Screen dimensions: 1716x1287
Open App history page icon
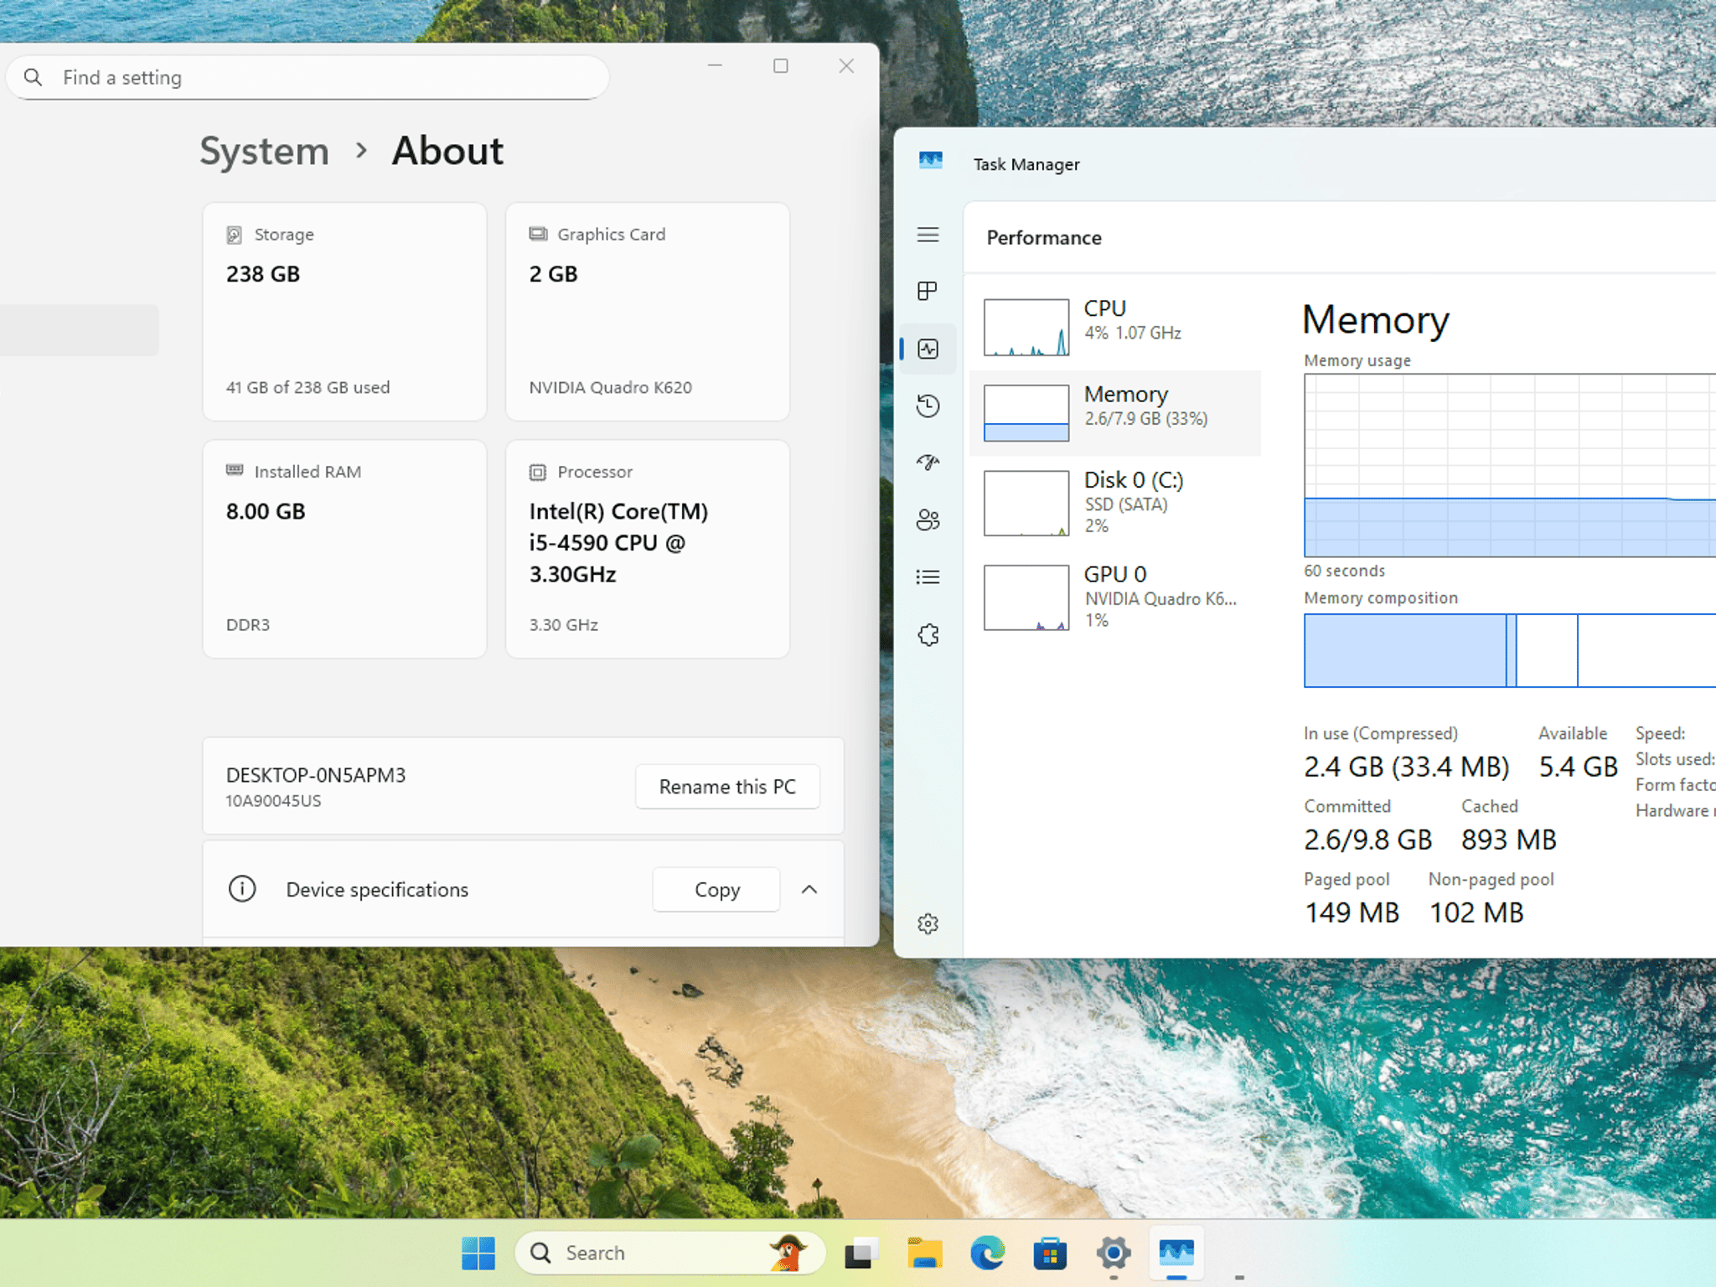point(928,406)
